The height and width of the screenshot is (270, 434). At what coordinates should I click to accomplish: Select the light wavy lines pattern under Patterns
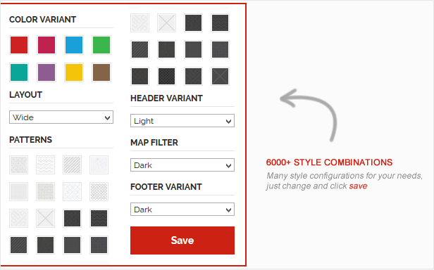(x=45, y=165)
